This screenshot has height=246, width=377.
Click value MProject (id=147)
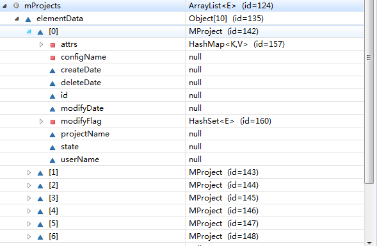point(223,224)
